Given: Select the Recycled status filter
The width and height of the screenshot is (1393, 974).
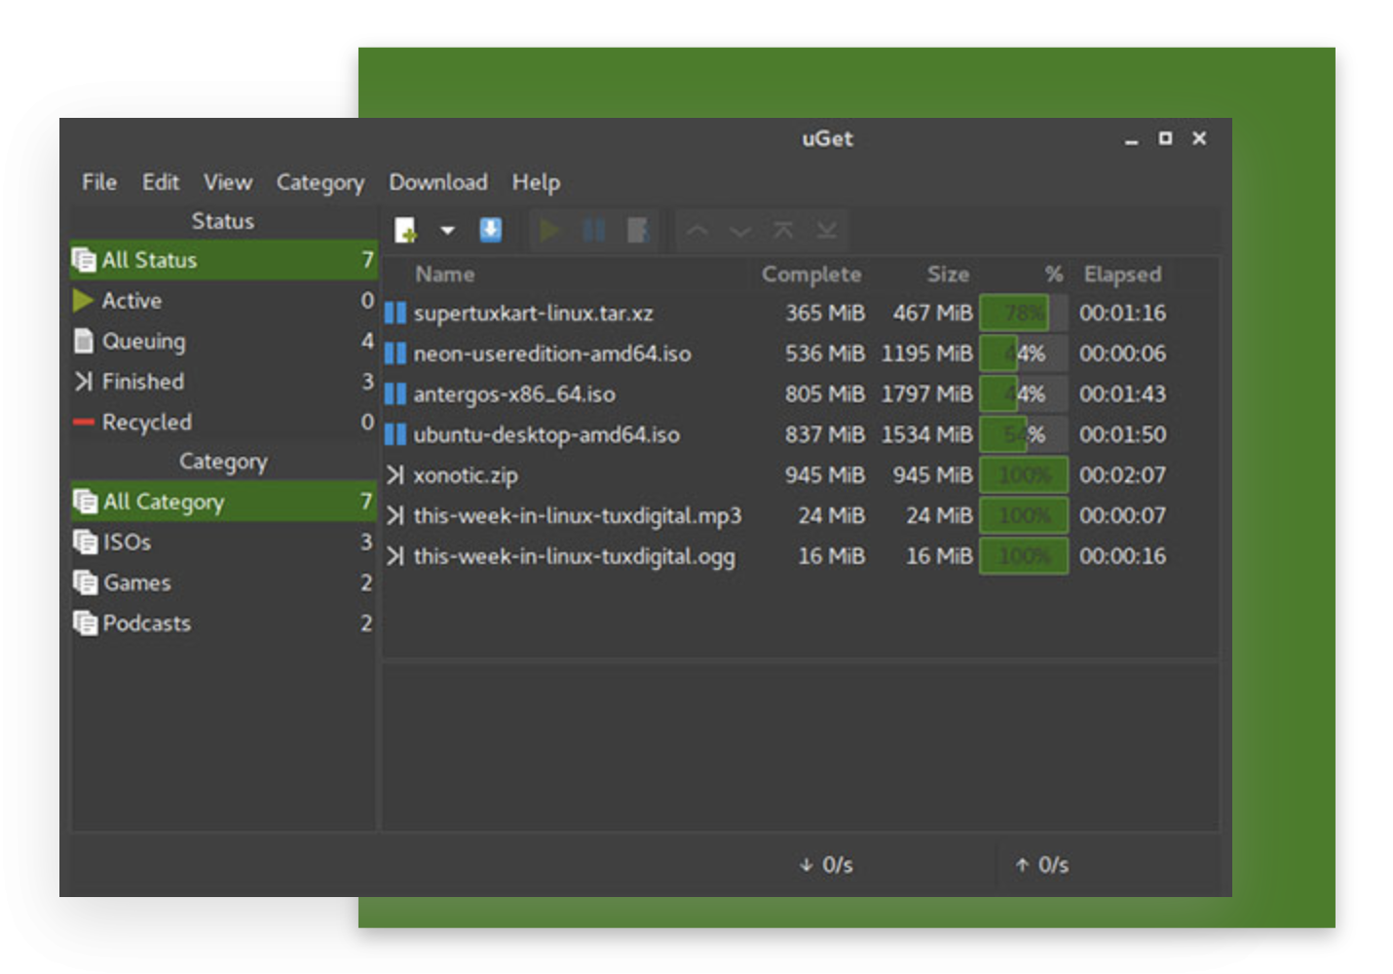Looking at the screenshot, I should (224, 422).
